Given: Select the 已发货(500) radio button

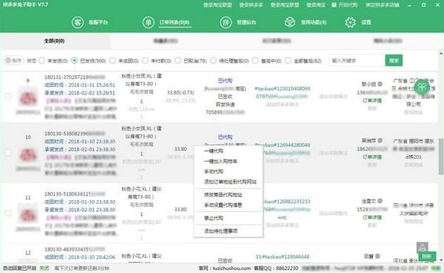Looking at the screenshot, I should point(74,60).
